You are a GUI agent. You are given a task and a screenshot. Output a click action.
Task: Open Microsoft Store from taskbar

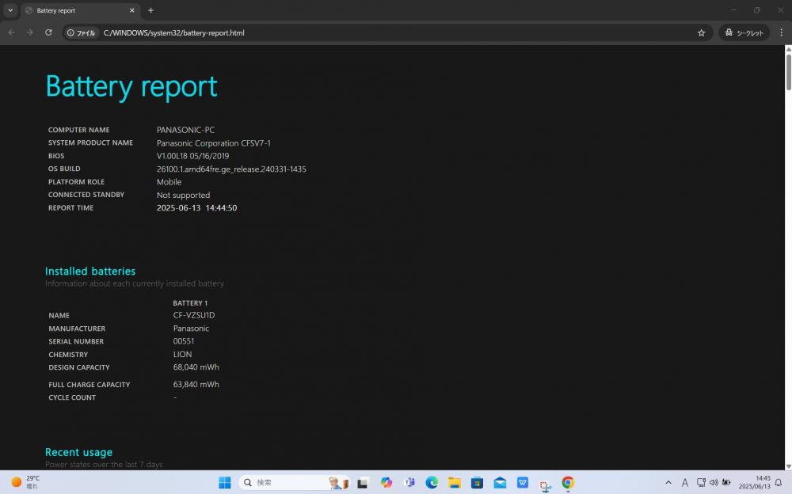point(478,483)
